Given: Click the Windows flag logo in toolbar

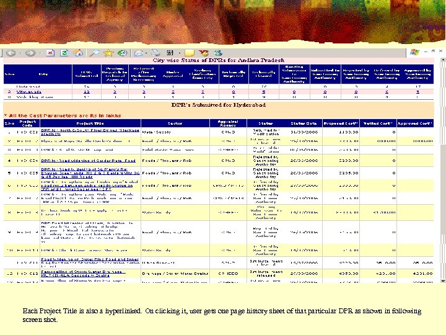Looking at the screenshot, I should coord(414,52).
